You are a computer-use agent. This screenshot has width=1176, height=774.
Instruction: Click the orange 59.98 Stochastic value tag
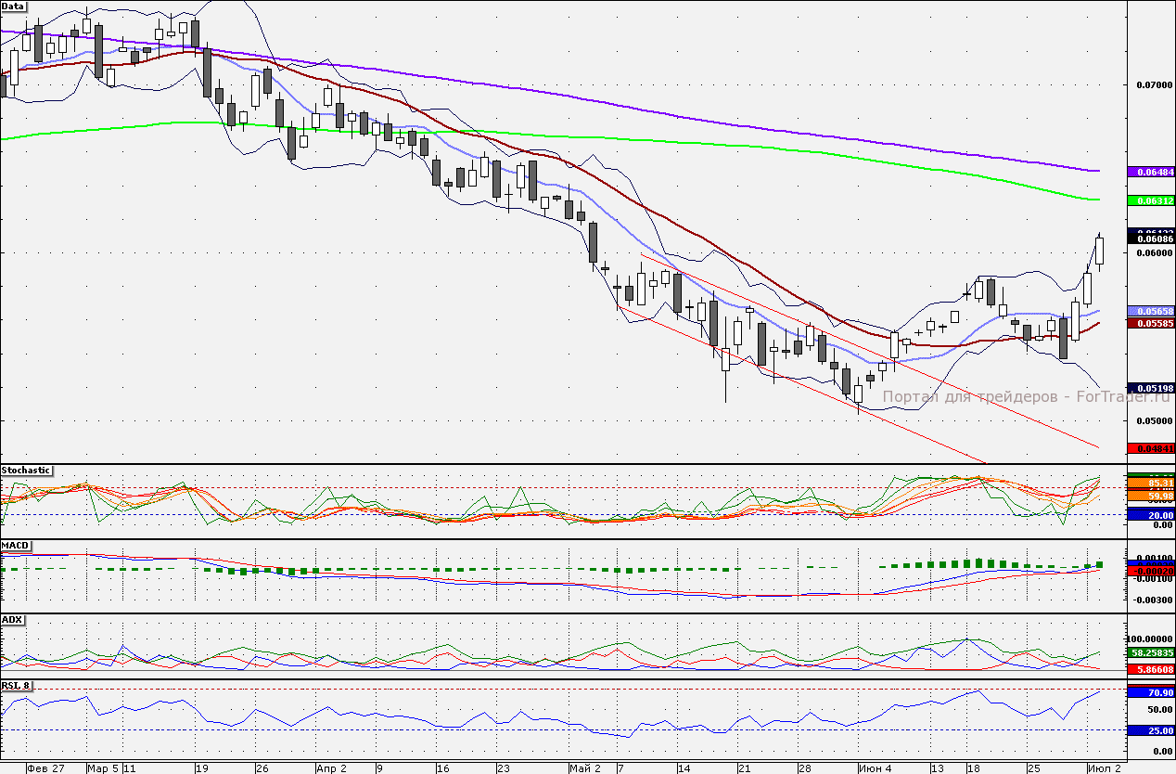(x=1150, y=497)
